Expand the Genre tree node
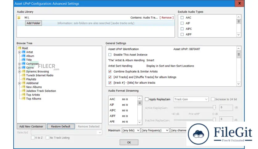 [x=19, y=68]
